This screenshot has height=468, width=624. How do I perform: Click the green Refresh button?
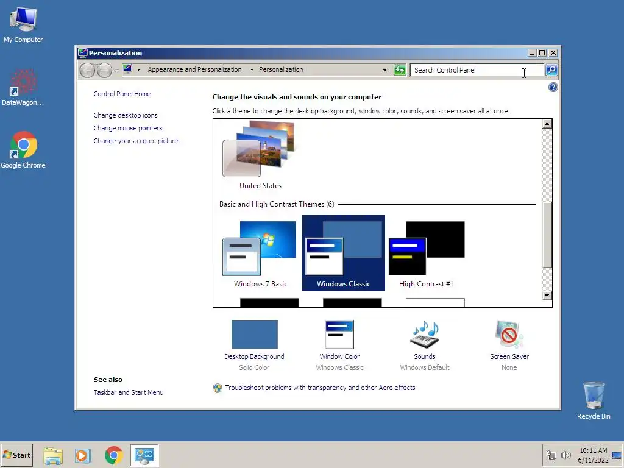coord(400,70)
